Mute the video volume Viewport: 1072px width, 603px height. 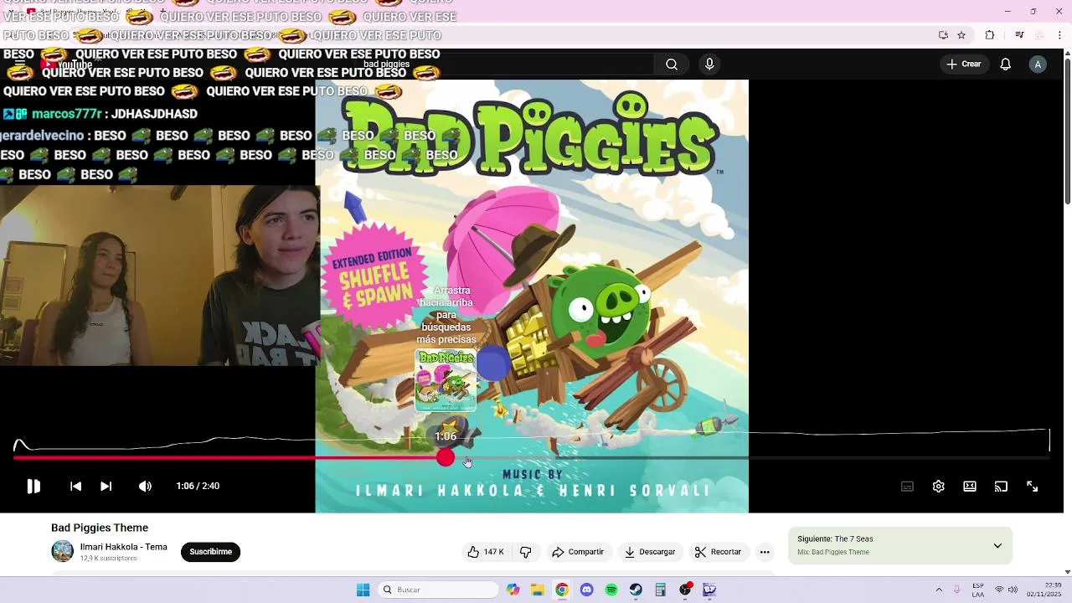145,486
